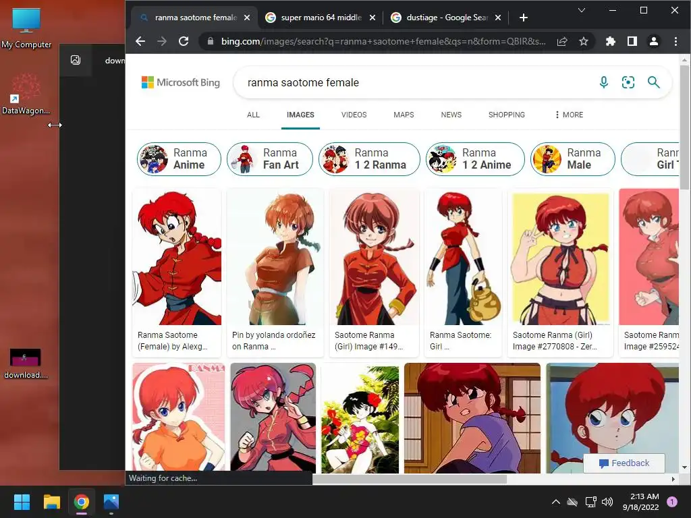691x518 pixels.
Task: Click the Photos app taskbar icon
Action: pyautogui.click(x=111, y=502)
